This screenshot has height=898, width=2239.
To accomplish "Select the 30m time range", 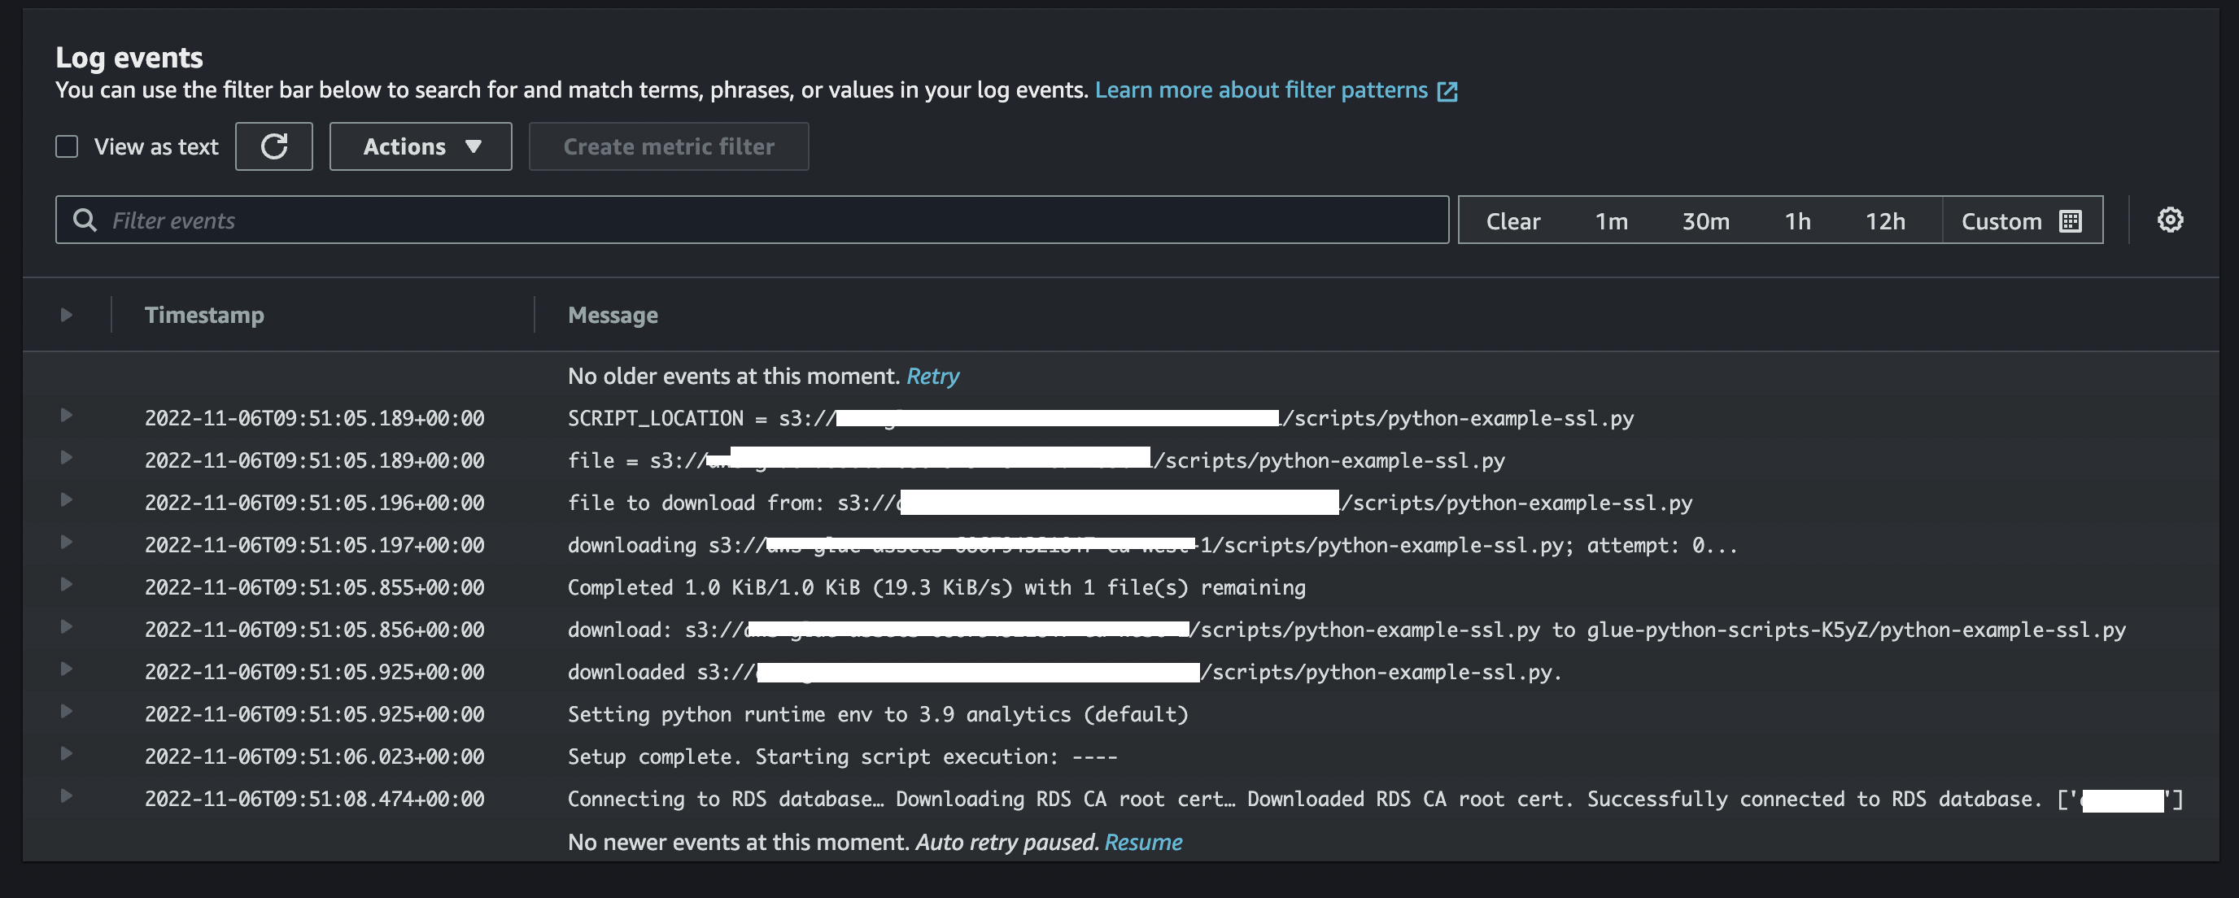I will pos(1705,220).
